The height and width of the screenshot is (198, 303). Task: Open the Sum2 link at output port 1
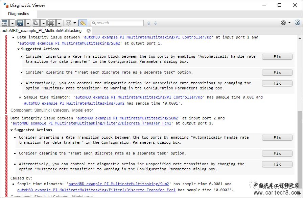[x=70, y=43]
